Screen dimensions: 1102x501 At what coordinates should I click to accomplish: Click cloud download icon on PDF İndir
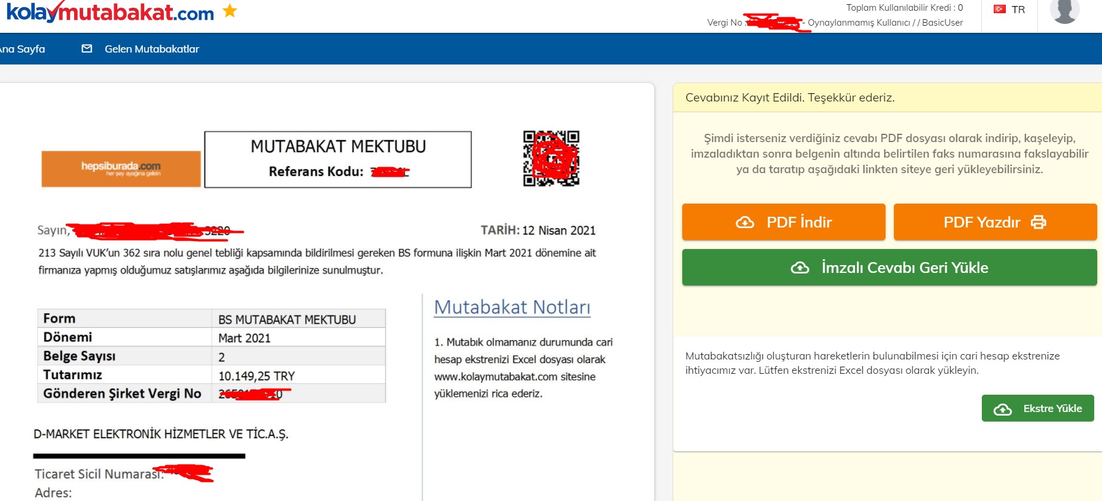(745, 222)
